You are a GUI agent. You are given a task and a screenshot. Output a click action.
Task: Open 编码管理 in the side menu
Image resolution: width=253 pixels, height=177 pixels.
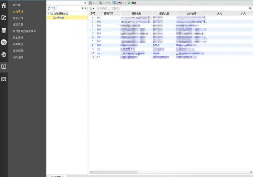click(18, 51)
